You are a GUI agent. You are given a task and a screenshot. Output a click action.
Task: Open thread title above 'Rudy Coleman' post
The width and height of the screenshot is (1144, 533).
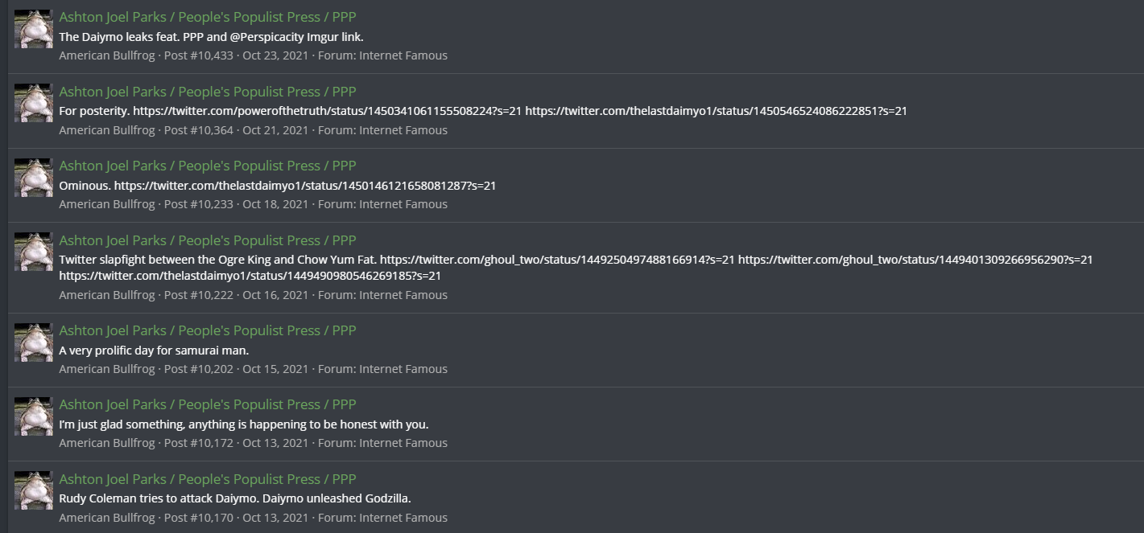208,479
